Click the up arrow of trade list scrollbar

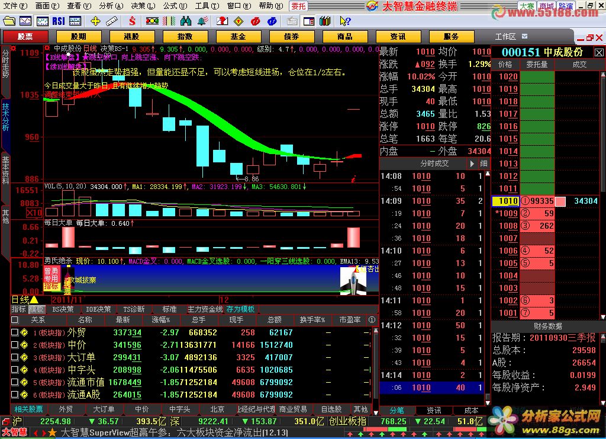[x=488, y=174]
